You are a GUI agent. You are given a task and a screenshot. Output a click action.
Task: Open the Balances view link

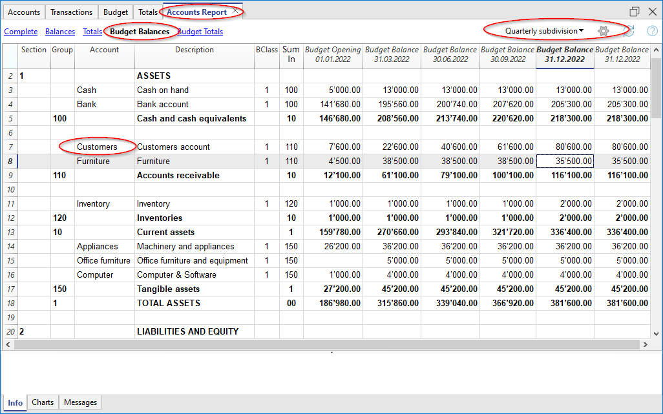pos(60,32)
